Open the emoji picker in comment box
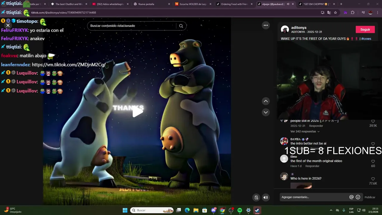 tap(358, 197)
